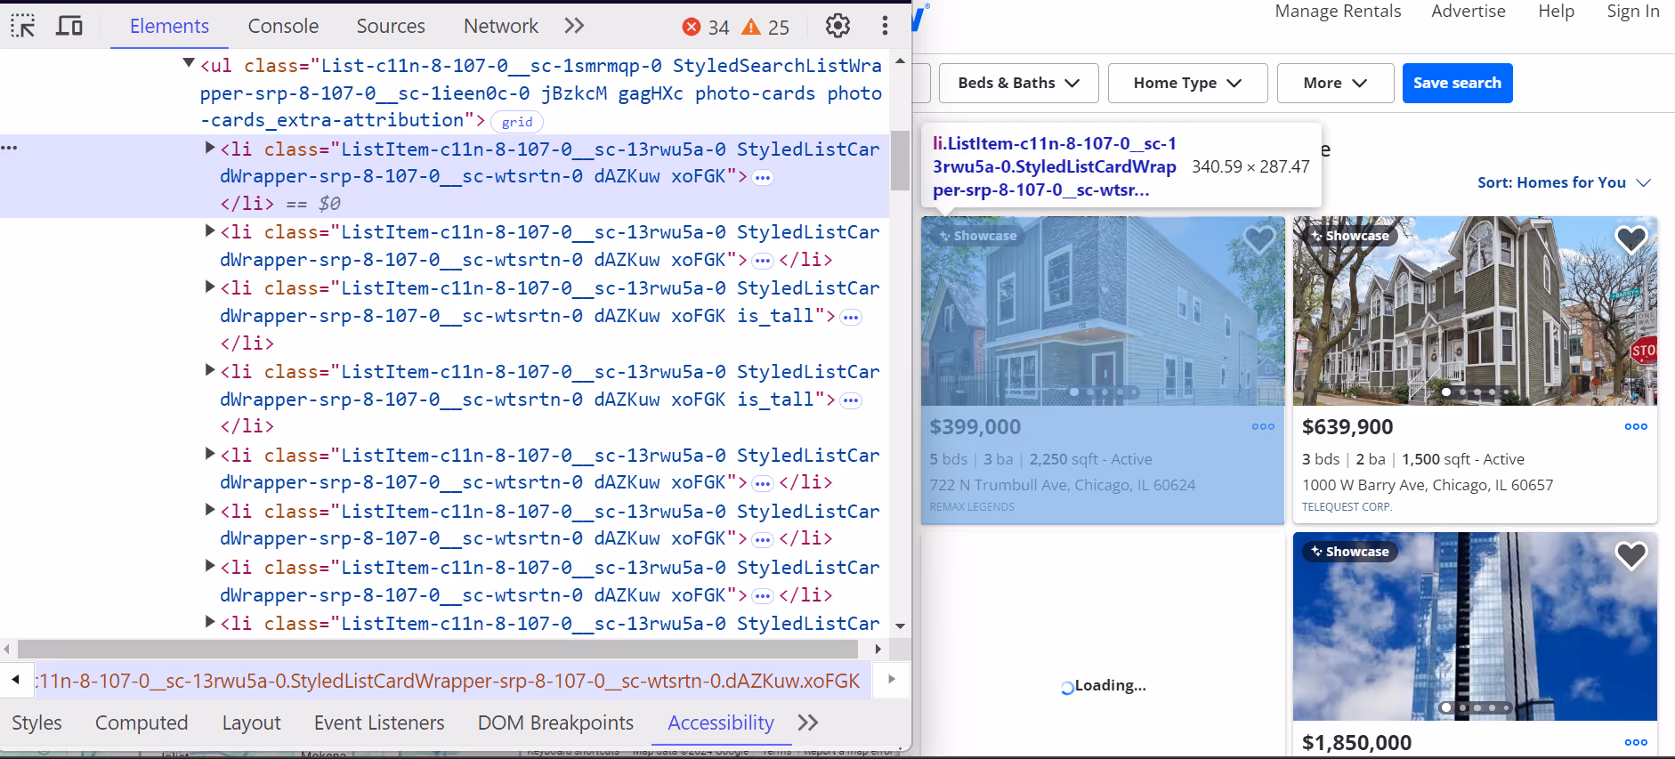This screenshot has height=759, width=1675.
Task: Switch to the Console tab
Action: (x=283, y=26)
